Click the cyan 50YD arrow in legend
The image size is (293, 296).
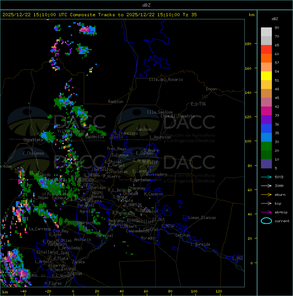(266, 177)
